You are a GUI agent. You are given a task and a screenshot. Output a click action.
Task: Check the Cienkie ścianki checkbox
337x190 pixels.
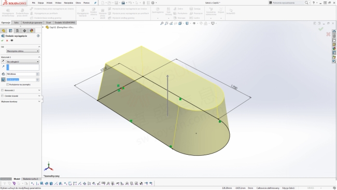pos(3,96)
